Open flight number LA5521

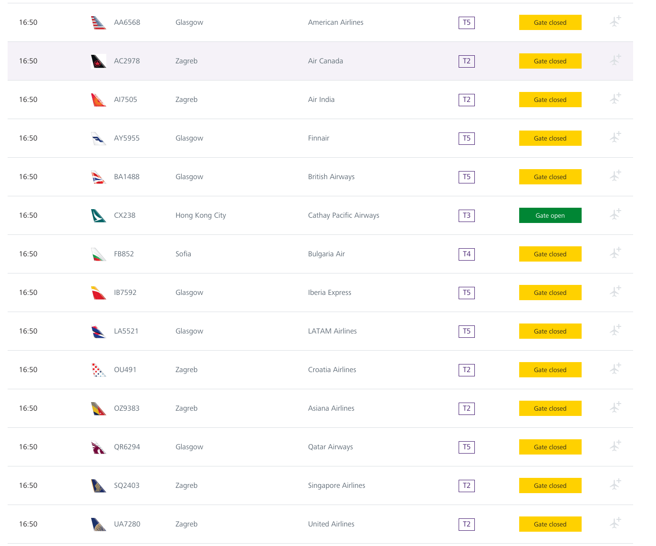coord(126,331)
